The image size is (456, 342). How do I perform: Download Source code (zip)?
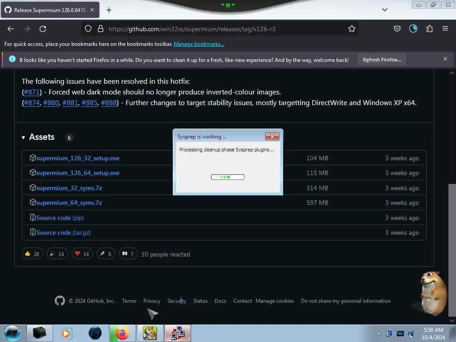point(60,218)
